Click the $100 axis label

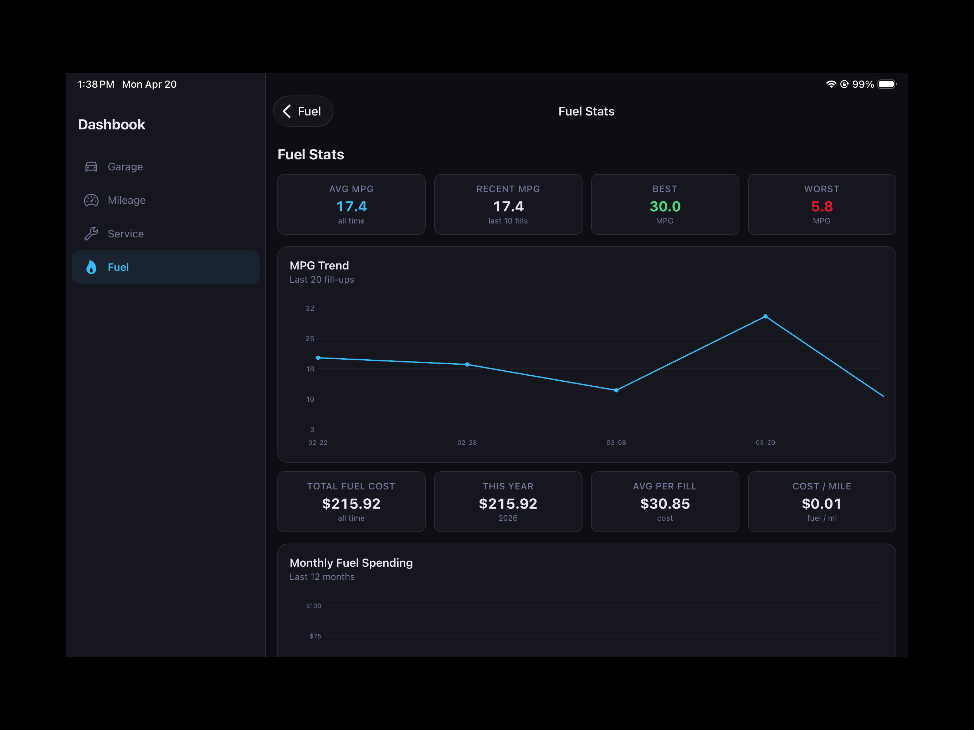(x=313, y=606)
